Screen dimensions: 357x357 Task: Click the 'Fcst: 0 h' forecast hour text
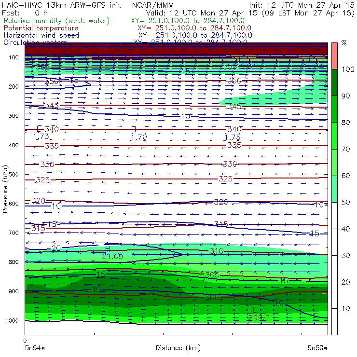click(25, 13)
